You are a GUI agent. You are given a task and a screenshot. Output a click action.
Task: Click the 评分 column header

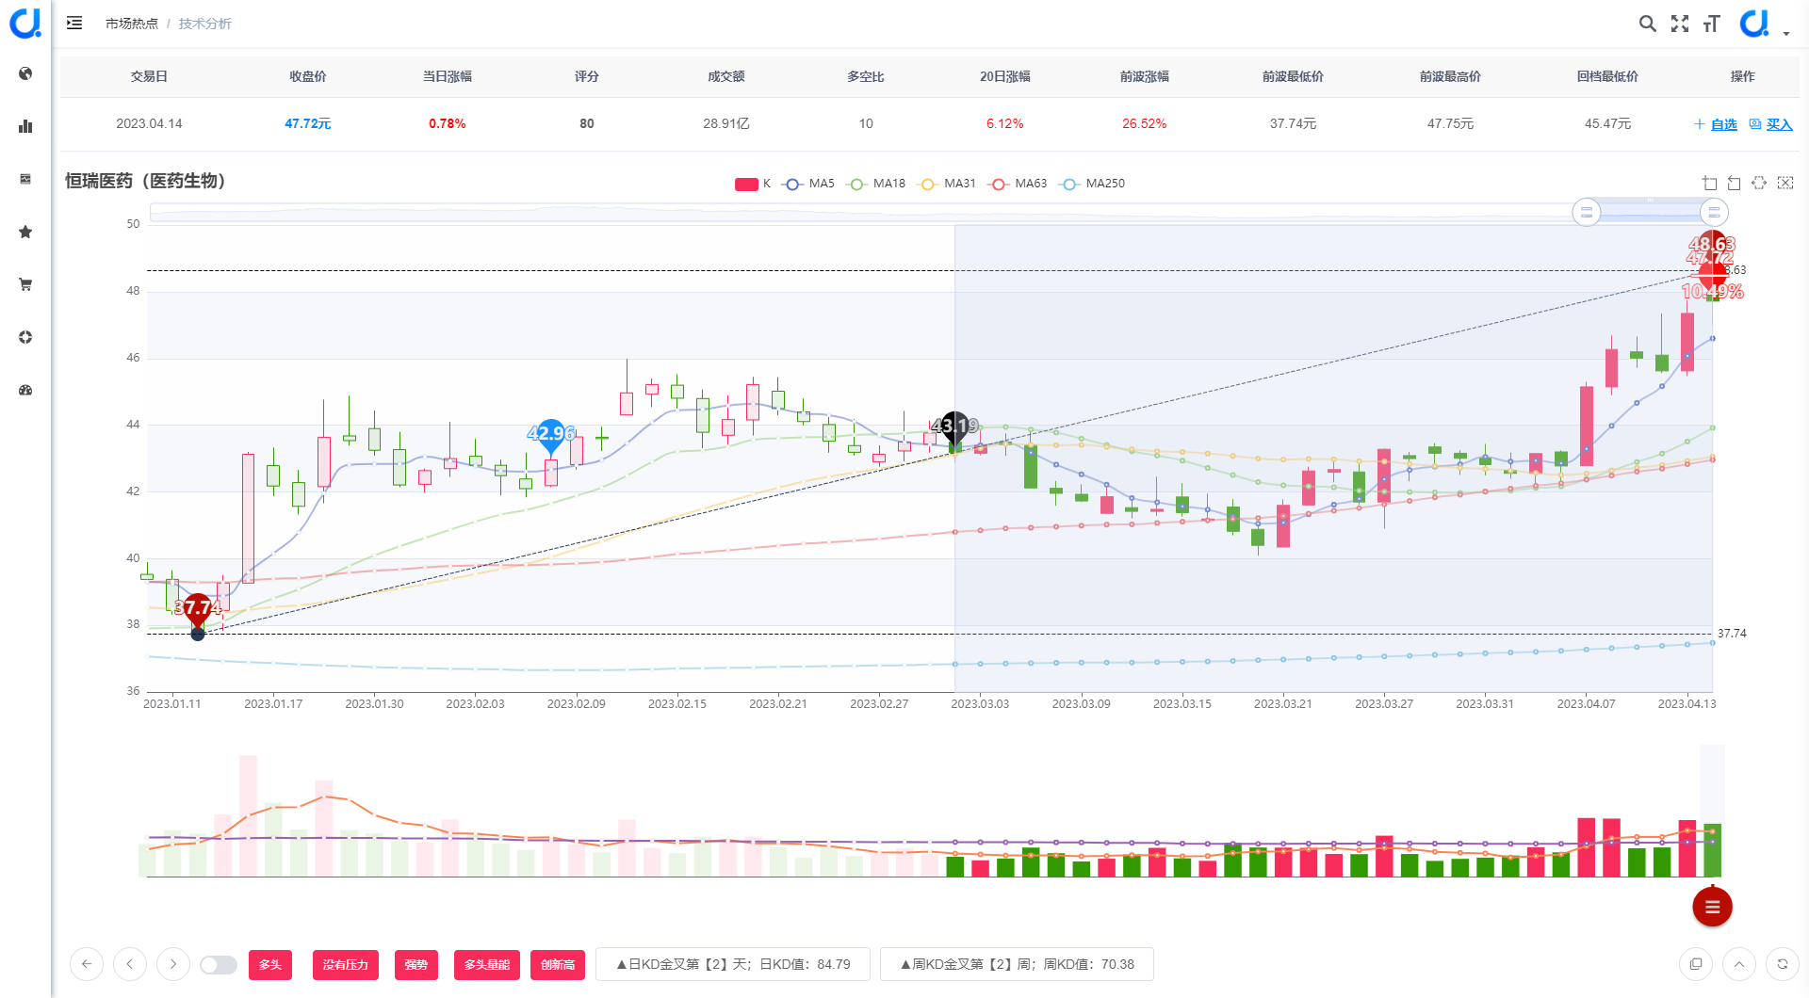tap(587, 76)
